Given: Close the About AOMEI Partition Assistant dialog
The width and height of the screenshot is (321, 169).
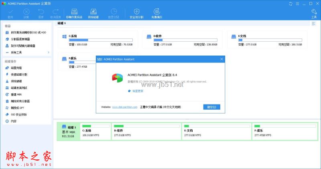Looking at the screenshot, I should 221,59.
